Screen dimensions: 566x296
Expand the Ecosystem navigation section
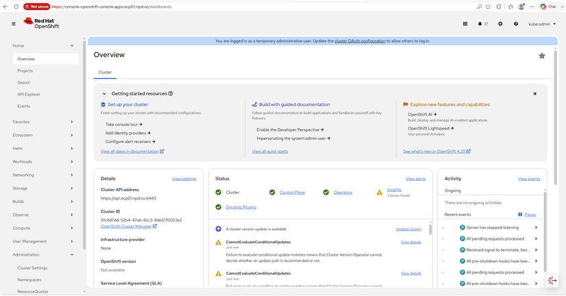(x=72, y=135)
